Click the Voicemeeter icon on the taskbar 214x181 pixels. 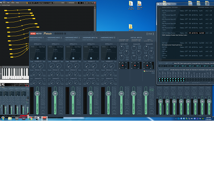[x=45, y=118]
